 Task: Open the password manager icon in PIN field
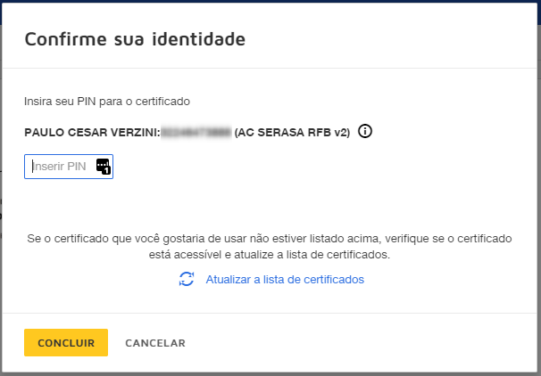pyautogui.click(x=103, y=167)
